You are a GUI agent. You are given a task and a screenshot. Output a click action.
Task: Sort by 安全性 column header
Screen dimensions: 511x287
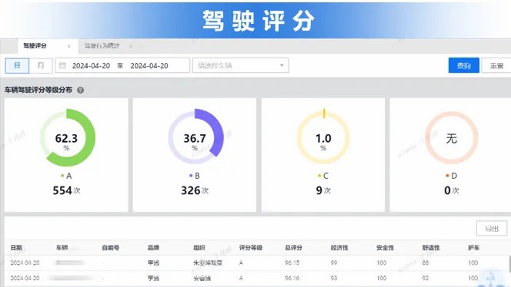[x=385, y=248]
